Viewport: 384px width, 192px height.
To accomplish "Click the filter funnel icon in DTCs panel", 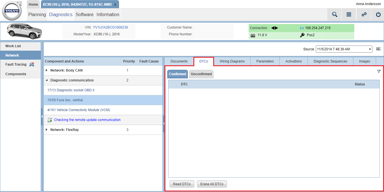I will tap(379, 72).
